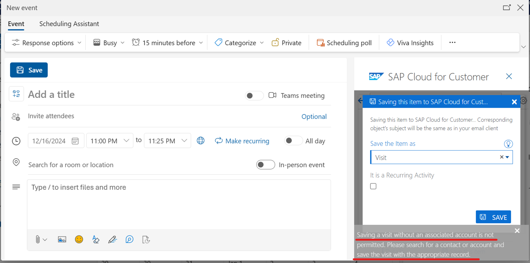530x263 pixels.
Task: Open the Response options menu
Action: [46, 43]
